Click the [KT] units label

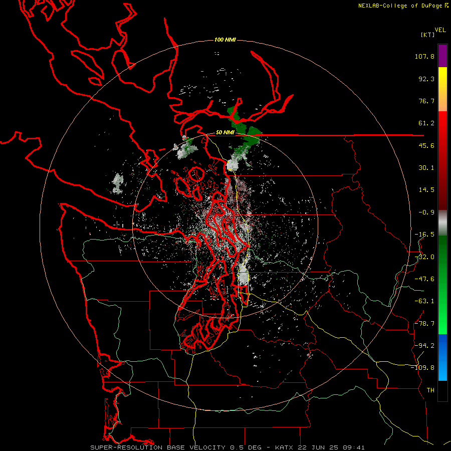[x=428, y=35]
